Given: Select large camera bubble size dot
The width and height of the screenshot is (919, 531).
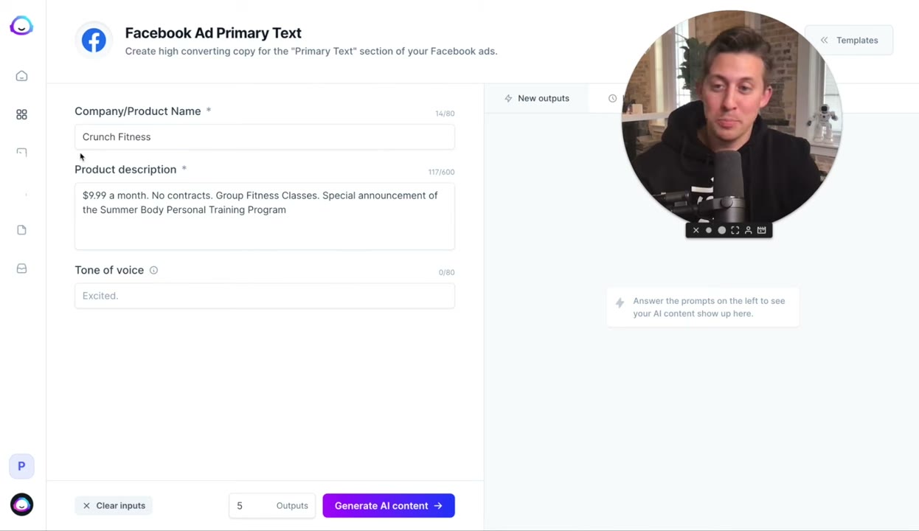Looking at the screenshot, I should click(721, 230).
